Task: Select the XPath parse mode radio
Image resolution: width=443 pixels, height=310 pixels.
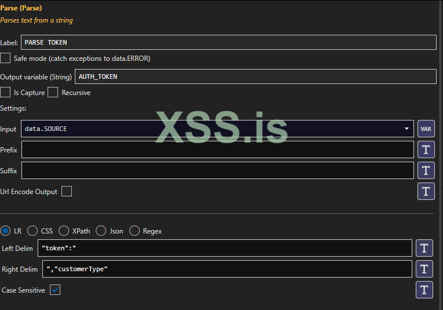Action: 64,231
